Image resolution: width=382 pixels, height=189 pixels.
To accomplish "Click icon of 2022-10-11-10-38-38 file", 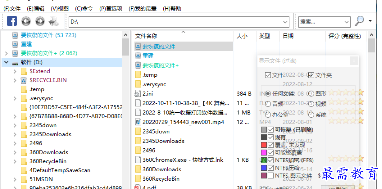I will tap(138, 103).
